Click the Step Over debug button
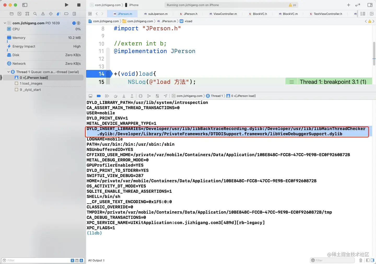Viewport: 376px width, 264px height. (x=115, y=96)
